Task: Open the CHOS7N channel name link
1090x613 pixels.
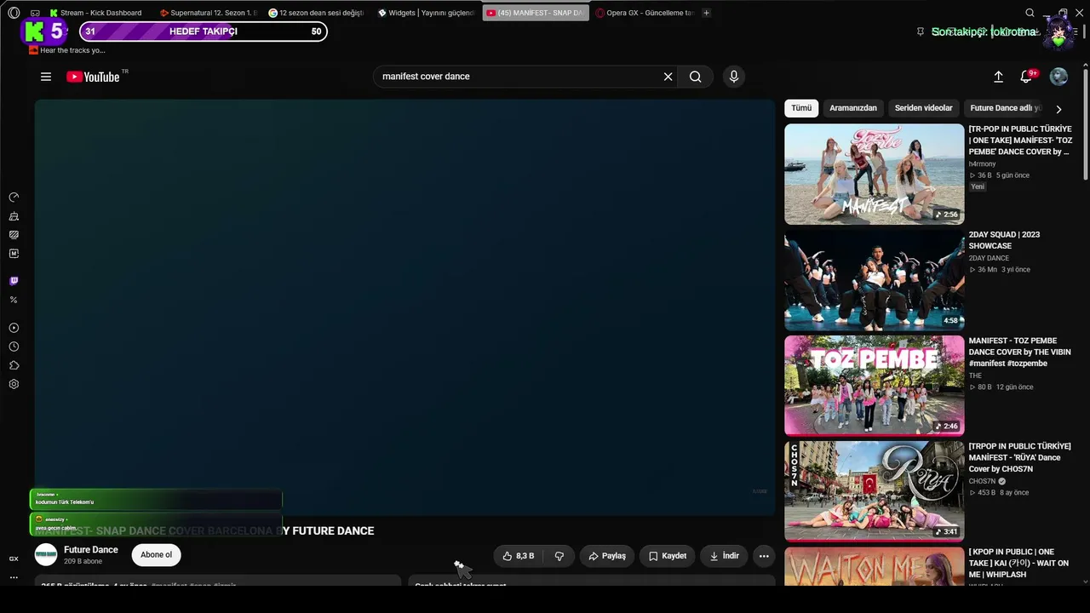Action: click(x=982, y=481)
